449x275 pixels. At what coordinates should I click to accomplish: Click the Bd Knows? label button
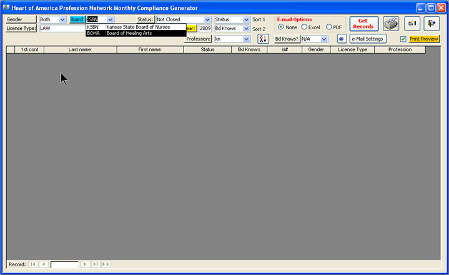click(287, 39)
